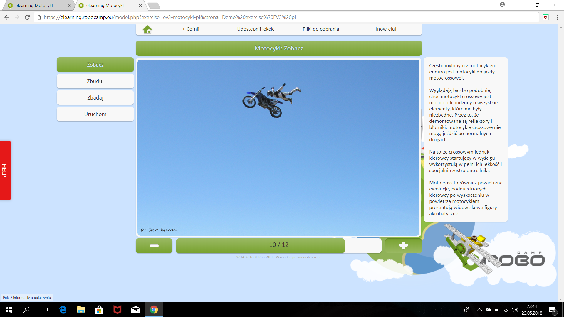
Task: Open McAfee from the taskbar
Action: [x=117, y=310]
